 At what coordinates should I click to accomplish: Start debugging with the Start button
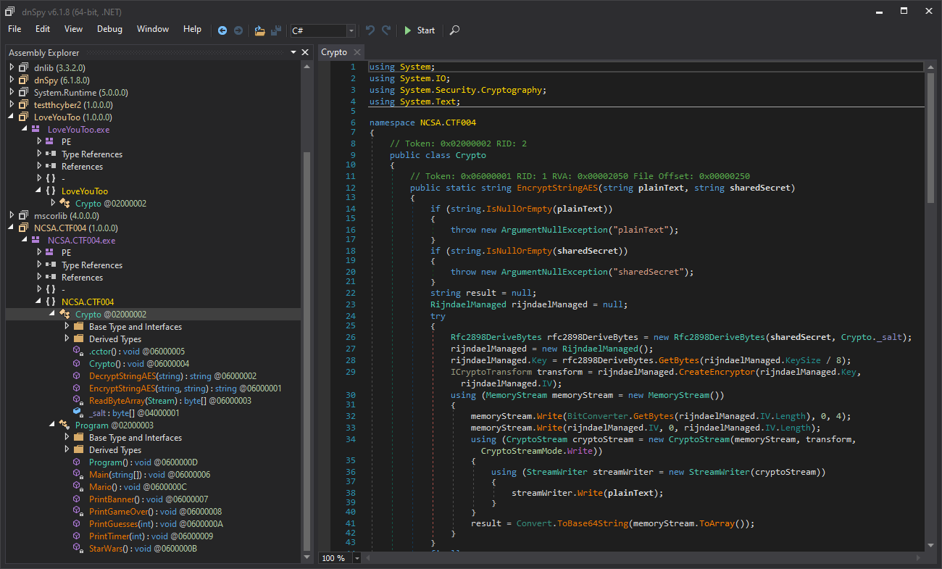(420, 30)
